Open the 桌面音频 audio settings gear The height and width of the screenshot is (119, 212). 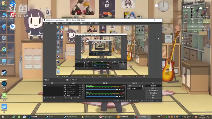(x=123, y=97)
